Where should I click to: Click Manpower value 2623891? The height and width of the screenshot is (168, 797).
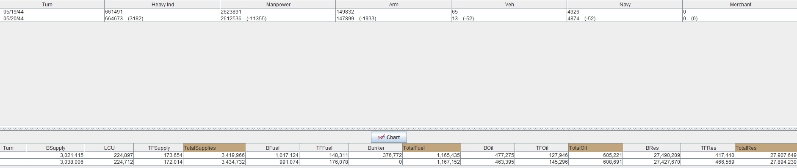coord(231,12)
